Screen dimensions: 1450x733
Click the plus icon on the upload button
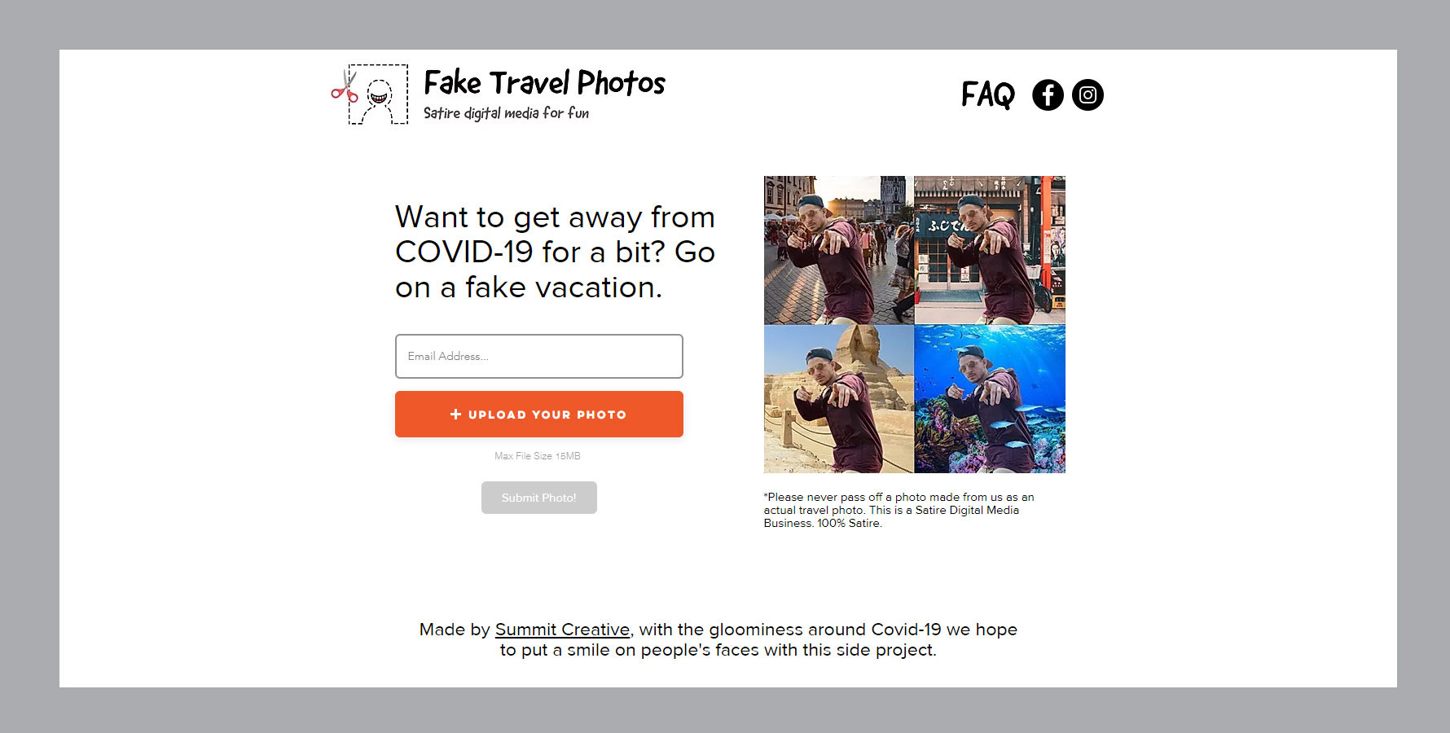[x=455, y=415]
